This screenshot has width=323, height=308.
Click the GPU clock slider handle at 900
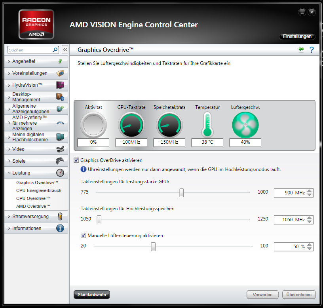pyautogui.click(x=181, y=193)
